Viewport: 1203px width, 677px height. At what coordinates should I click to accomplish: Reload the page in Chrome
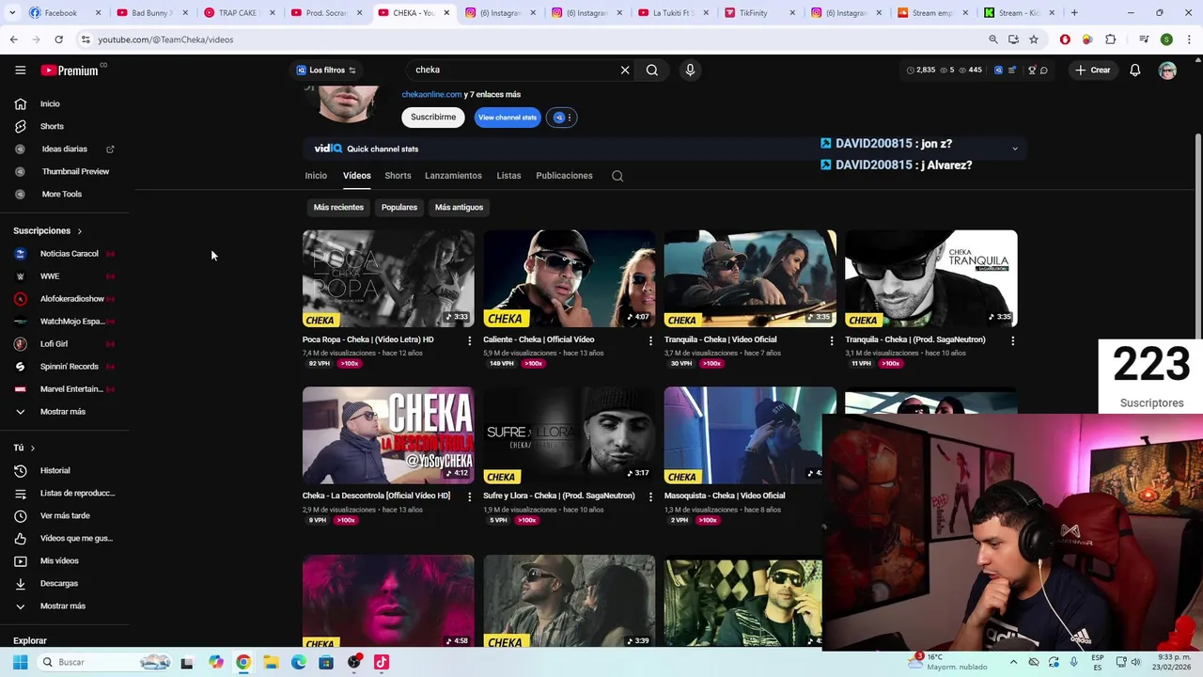coord(58,39)
